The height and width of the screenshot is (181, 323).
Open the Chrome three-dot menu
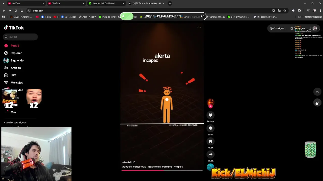[320, 11]
